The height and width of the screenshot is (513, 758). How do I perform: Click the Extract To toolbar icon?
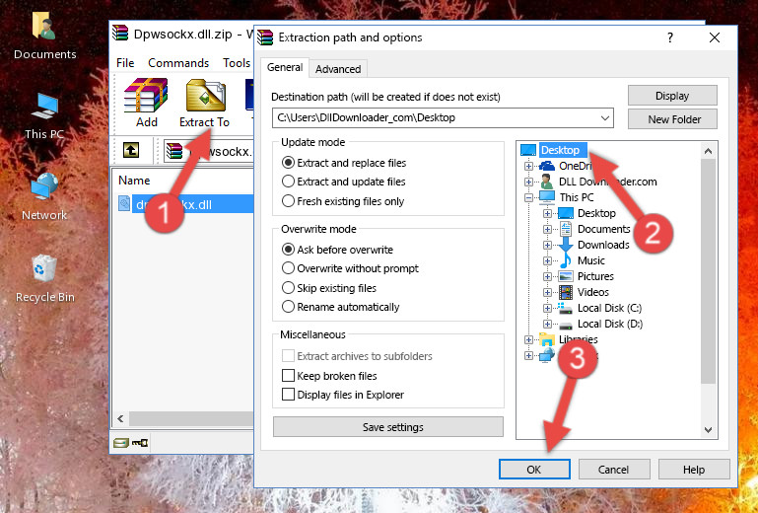point(204,104)
